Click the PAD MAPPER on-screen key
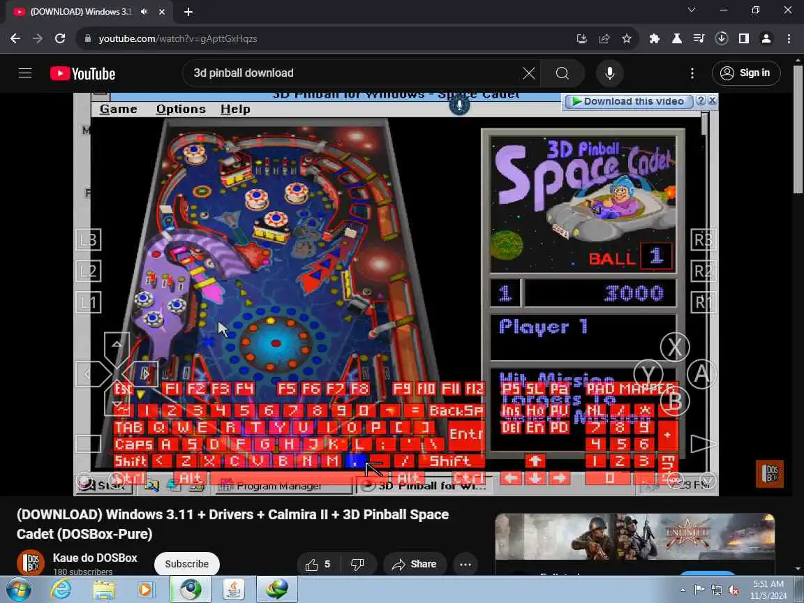This screenshot has width=804, height=603. tap(632, 389)
